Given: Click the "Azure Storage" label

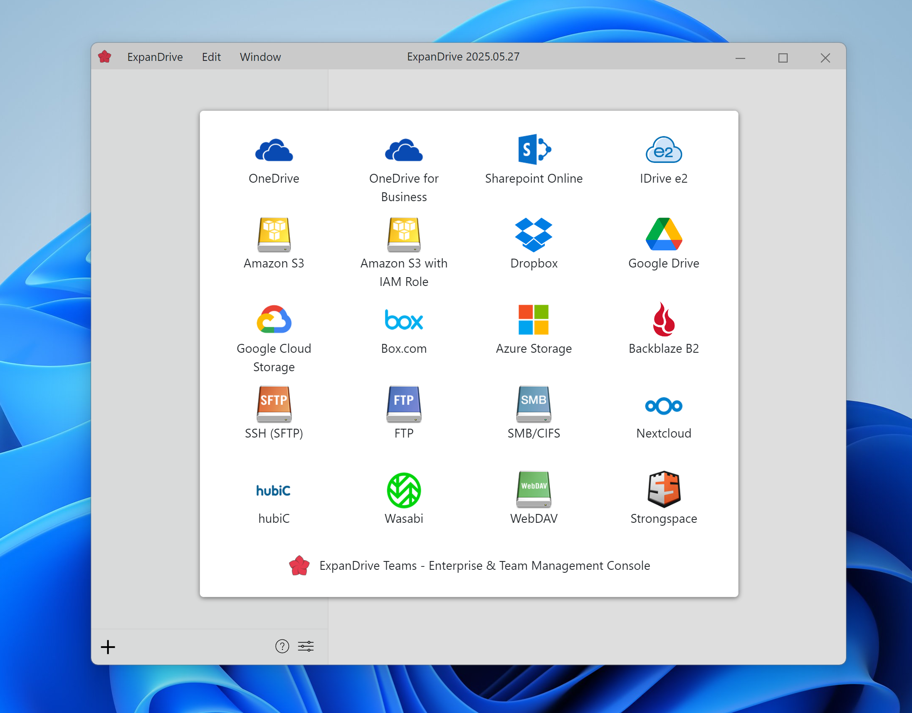Looking at the screenshot, I should [x=534, y=349].
